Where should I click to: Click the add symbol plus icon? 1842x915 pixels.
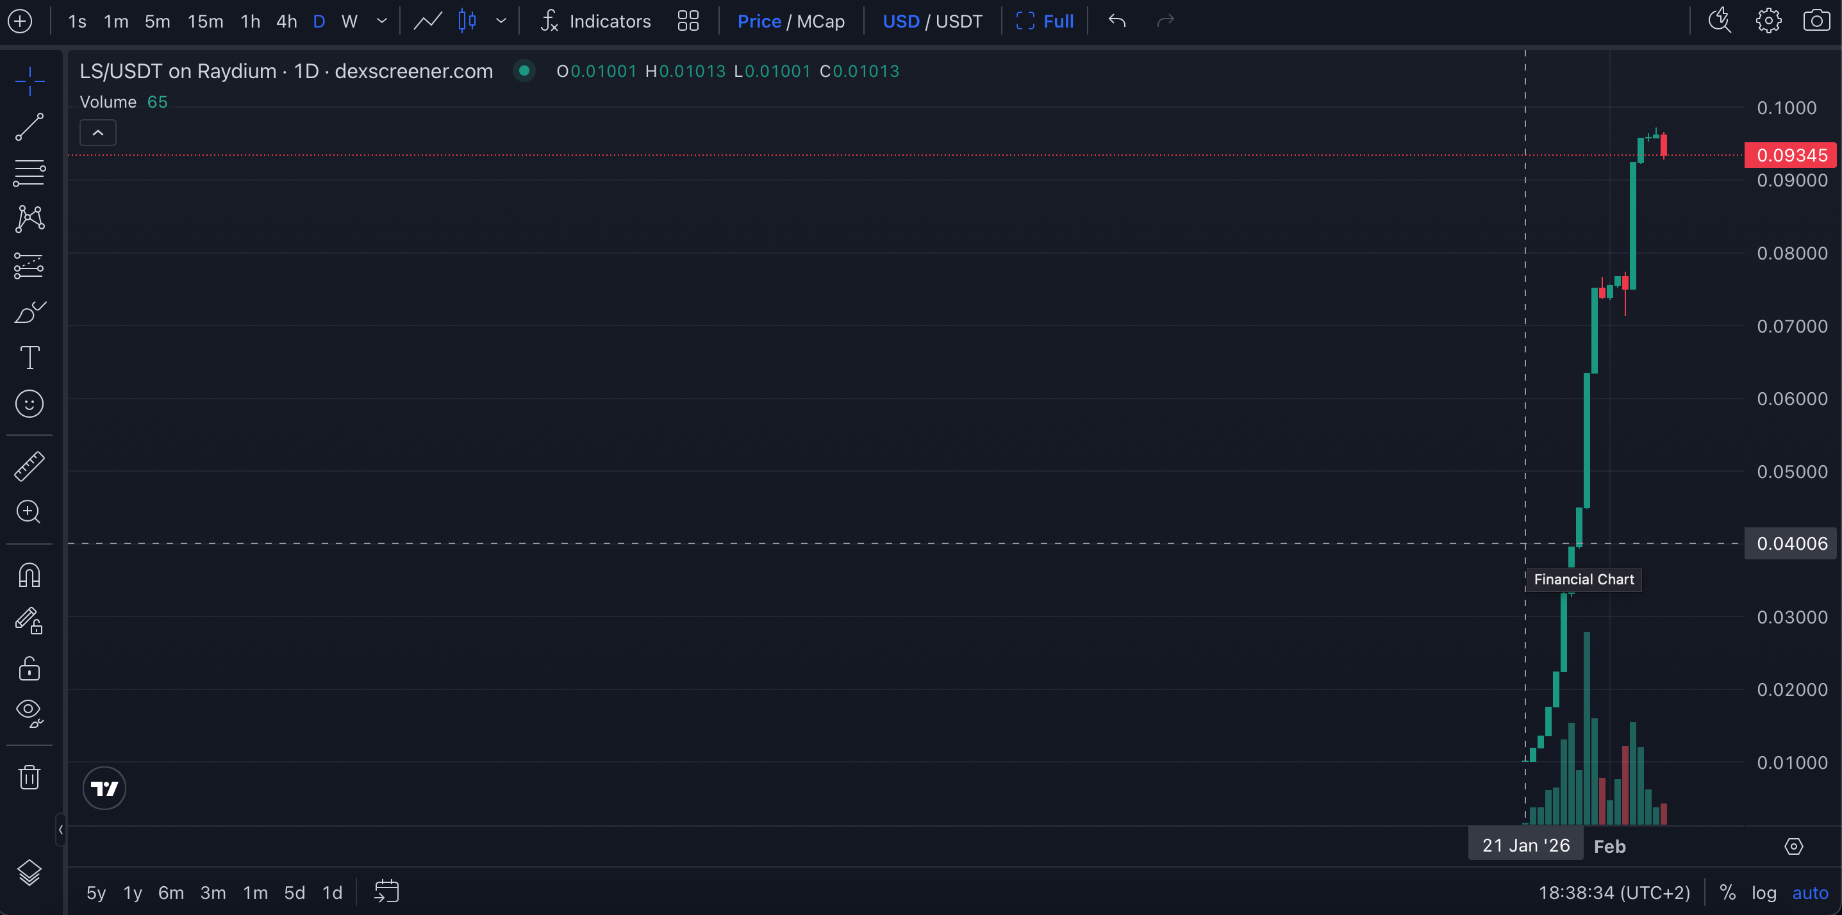(20, 21)
